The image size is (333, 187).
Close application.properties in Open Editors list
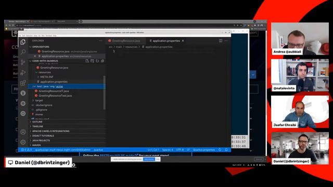35,56
